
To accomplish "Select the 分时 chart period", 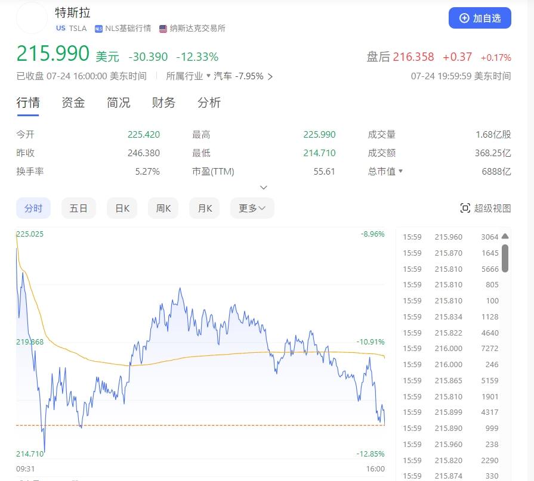I will coord(33,208).
